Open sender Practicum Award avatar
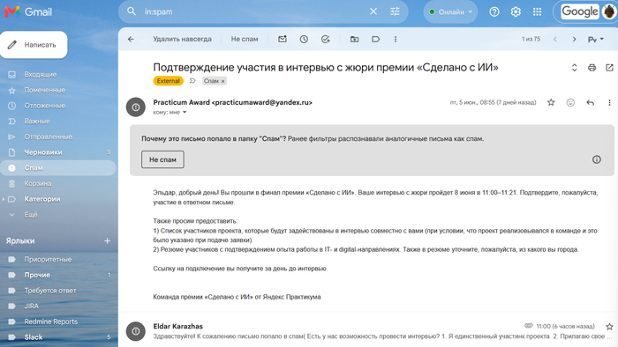Viewport: 618px width, 347px height. click(136, 107)
